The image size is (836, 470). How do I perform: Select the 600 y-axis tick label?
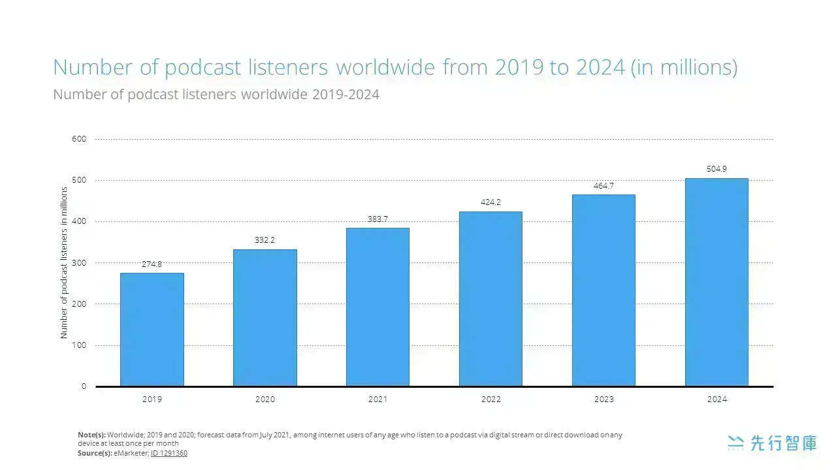(x=80, y=139)
